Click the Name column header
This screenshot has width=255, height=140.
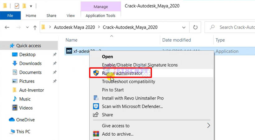[x=72, y=40]
